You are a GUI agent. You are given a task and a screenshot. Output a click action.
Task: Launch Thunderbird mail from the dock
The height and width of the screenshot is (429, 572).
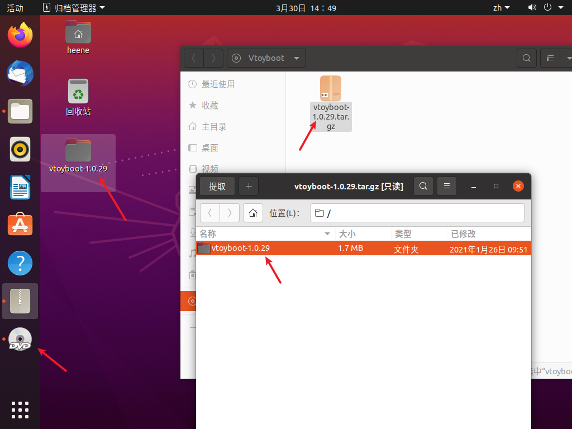[20, 73]
